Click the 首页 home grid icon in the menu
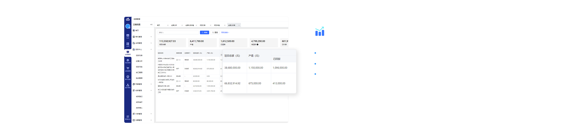 134,30
